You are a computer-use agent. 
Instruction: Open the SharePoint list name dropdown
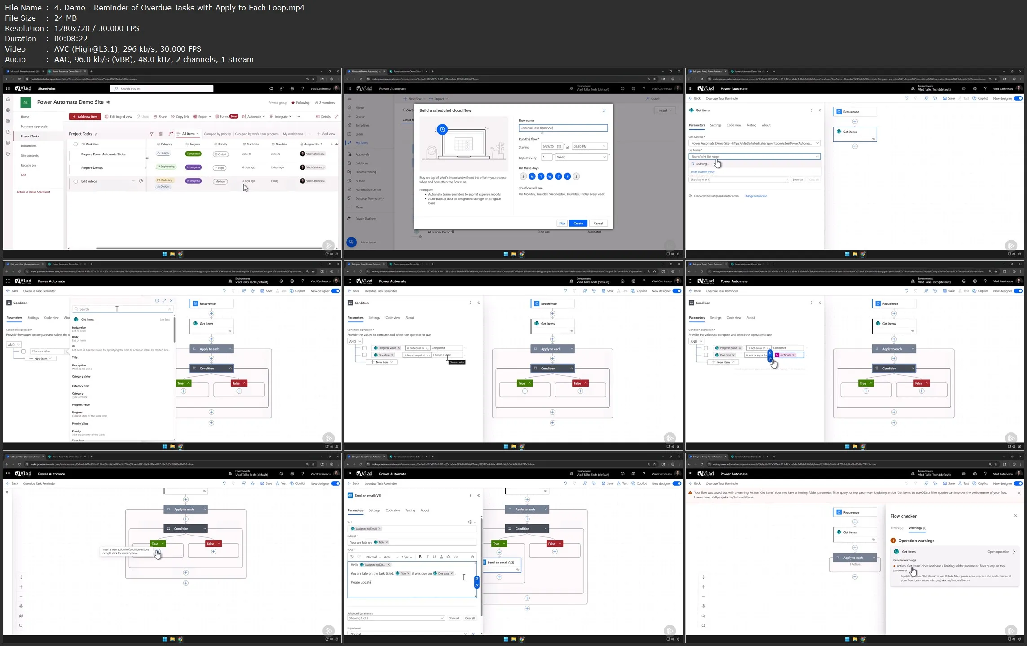click(754, 157)
